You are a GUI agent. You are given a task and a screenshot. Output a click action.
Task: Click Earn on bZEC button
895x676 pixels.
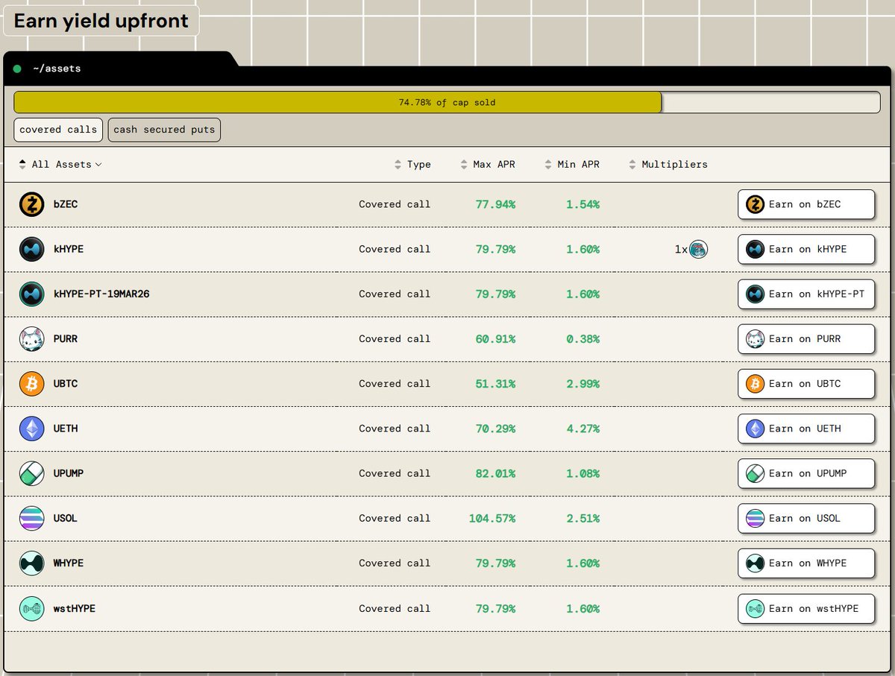tap(805, 204)
